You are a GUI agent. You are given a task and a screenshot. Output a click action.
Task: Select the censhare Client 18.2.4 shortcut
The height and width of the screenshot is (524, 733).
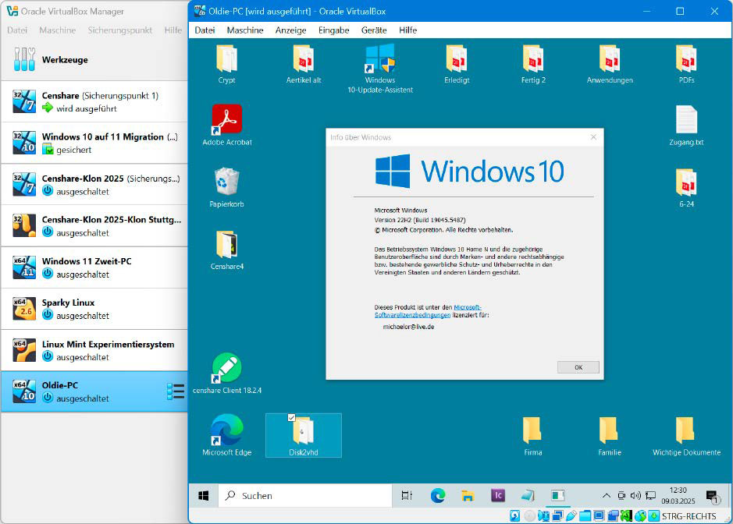226,368
